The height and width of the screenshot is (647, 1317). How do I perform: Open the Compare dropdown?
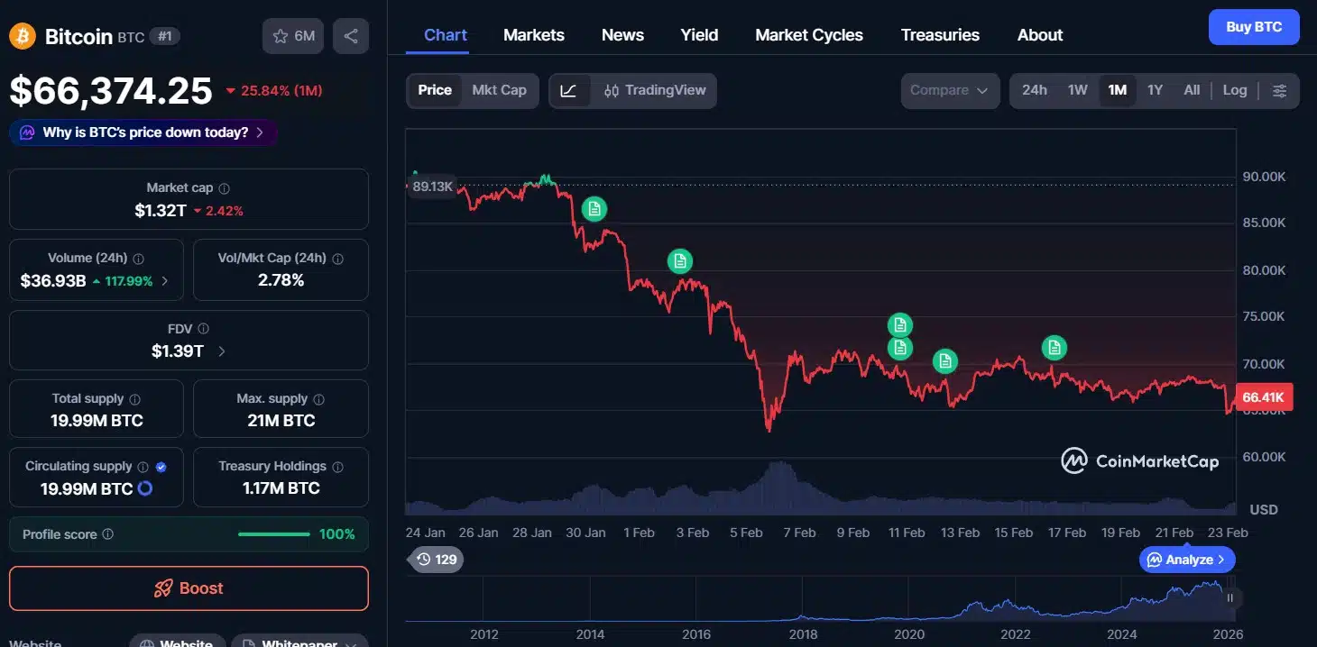coord(949,90)
